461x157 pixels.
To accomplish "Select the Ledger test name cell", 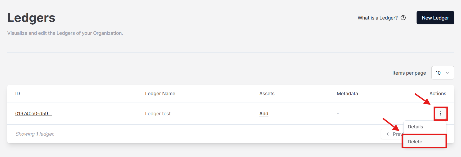I will 158,114.
